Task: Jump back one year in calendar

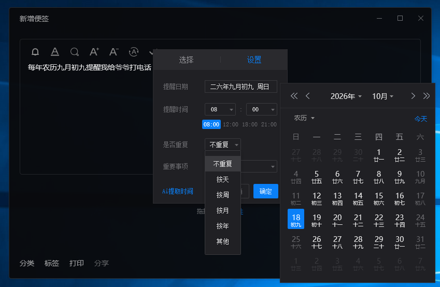Action: click(x=294, y=96)
